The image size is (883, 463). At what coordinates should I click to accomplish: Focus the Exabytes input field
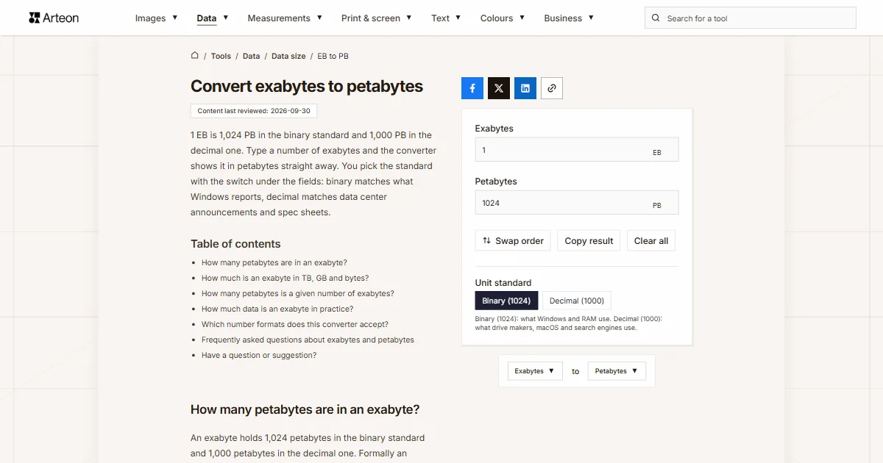point(577,149)
